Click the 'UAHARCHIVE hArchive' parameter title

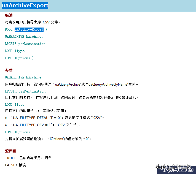(23, 77)
